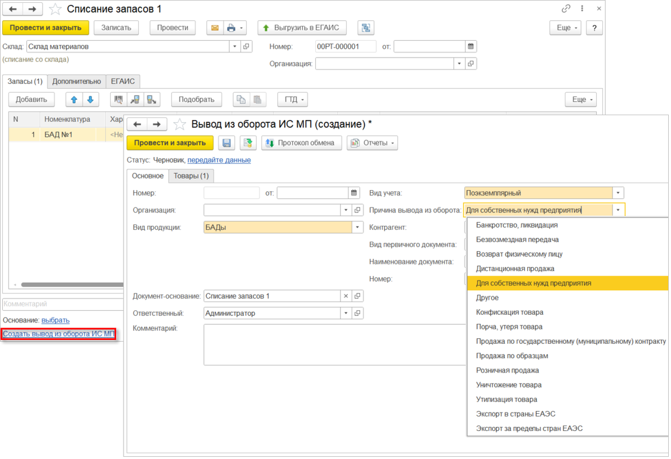Screen dimensions: 671x459
Task: Select Банкротство, ликвидация reason
Action: (x=568, y=225)
